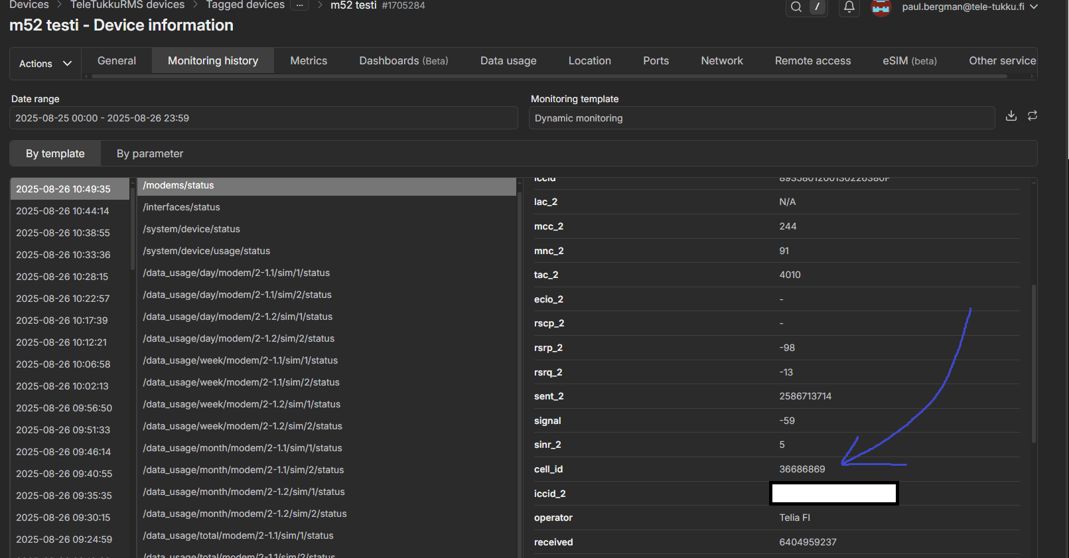Click the slash shortcut key icon
Image resolution: width=1069 pixels, height=558 pixels.
click(817, 7)
